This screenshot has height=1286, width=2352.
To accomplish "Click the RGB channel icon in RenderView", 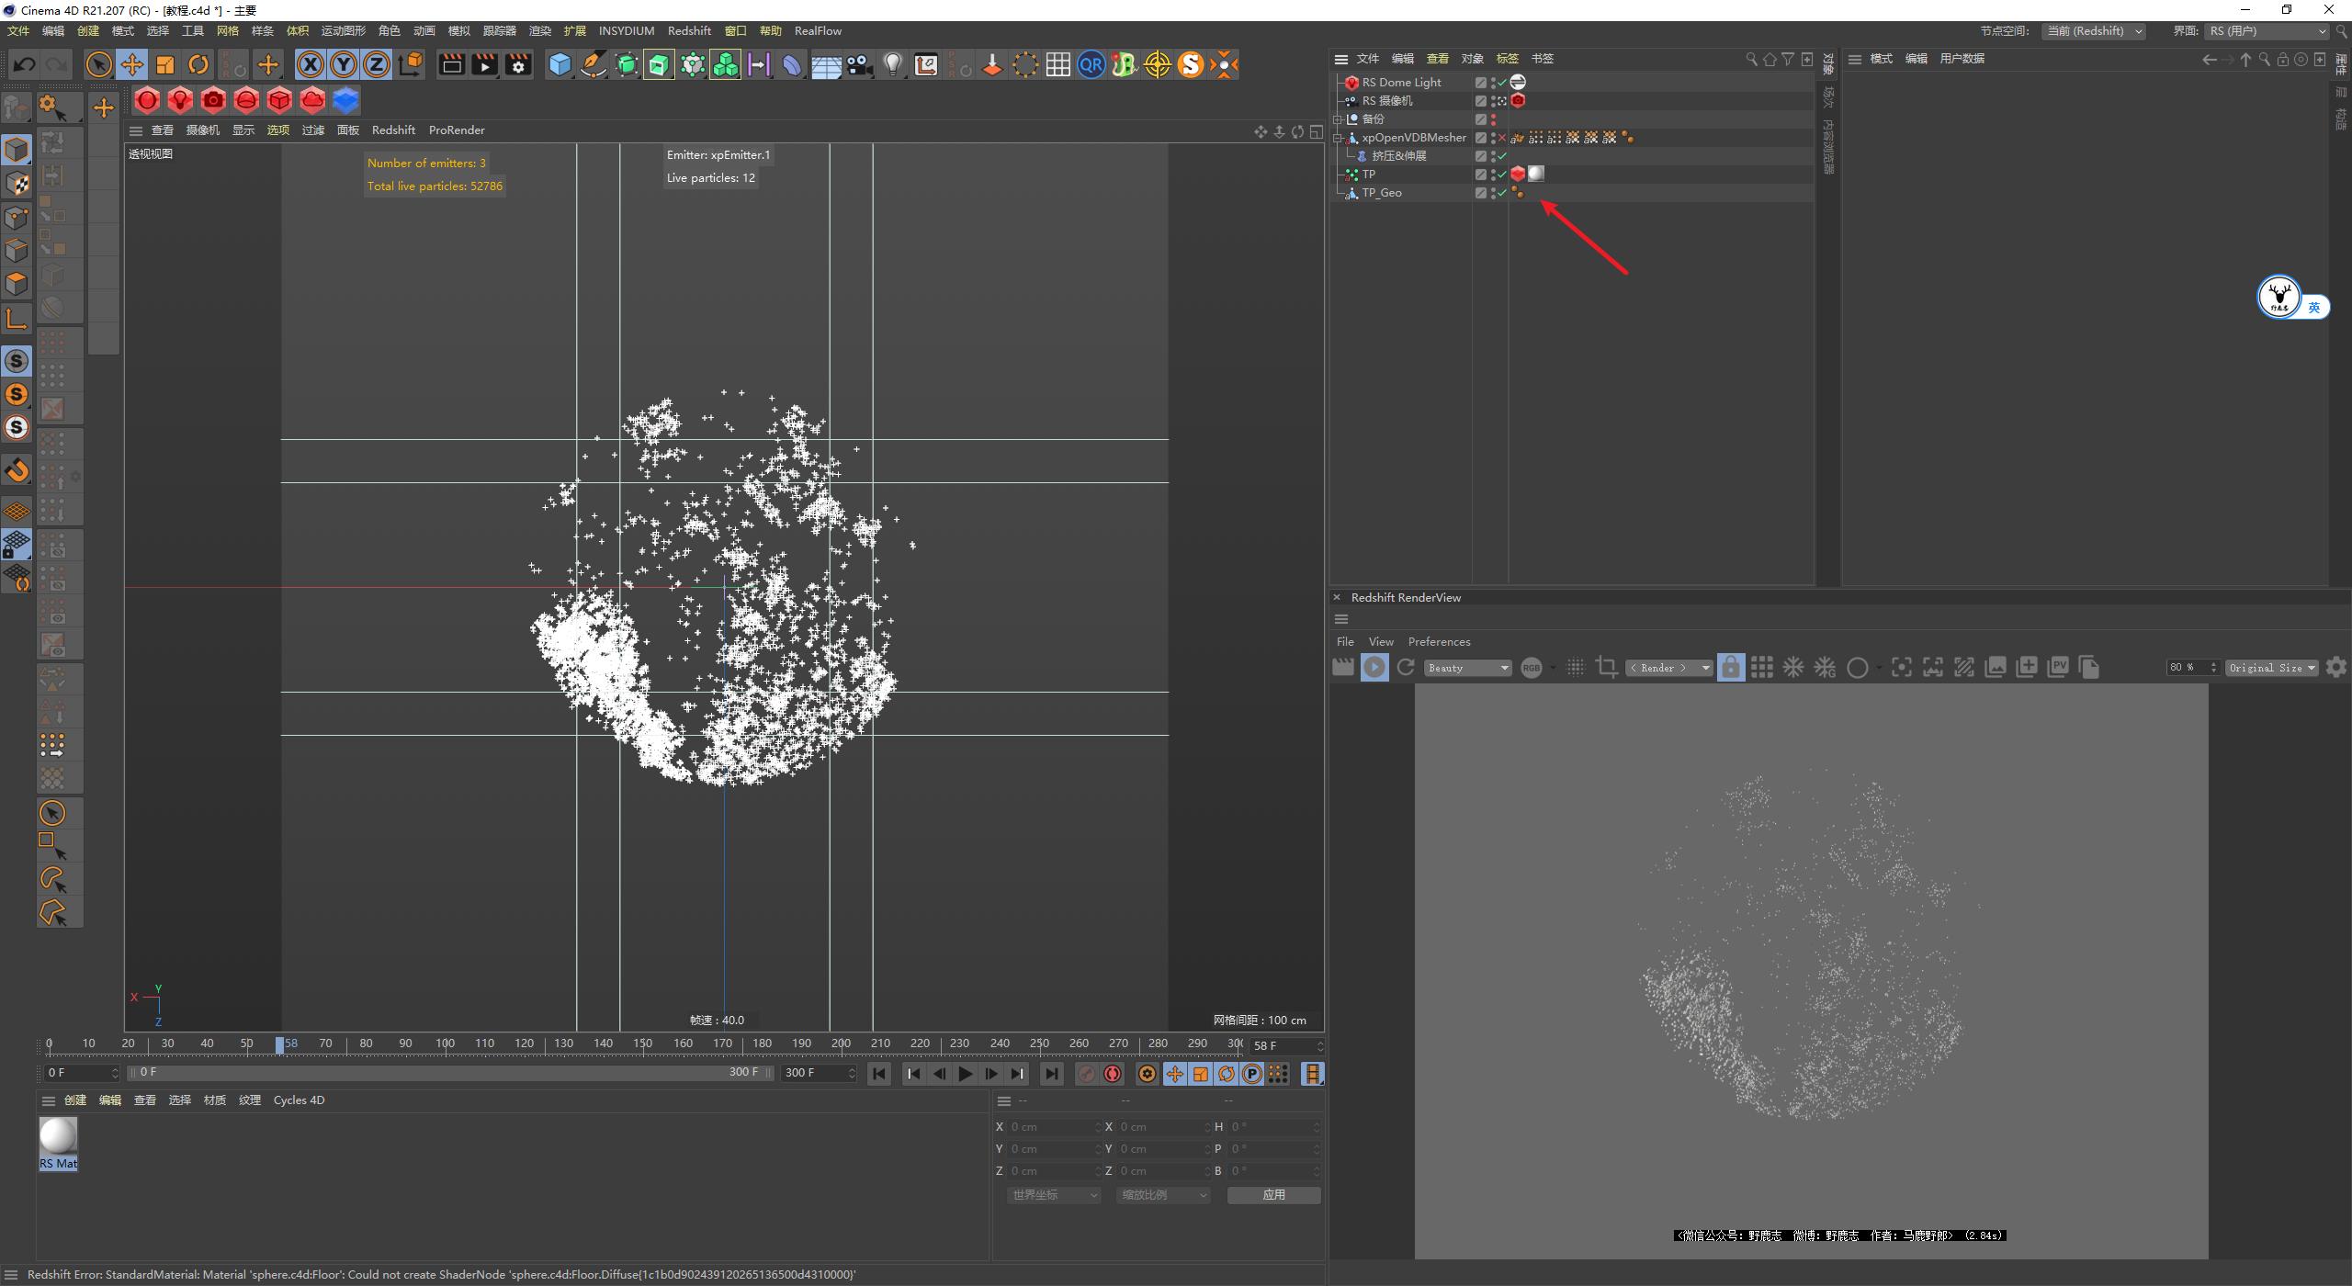I will pos(1532,667).
